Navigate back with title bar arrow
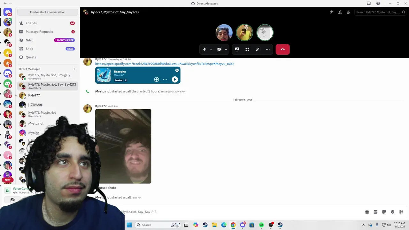409x230 pixels. click(x=5, y=4)
